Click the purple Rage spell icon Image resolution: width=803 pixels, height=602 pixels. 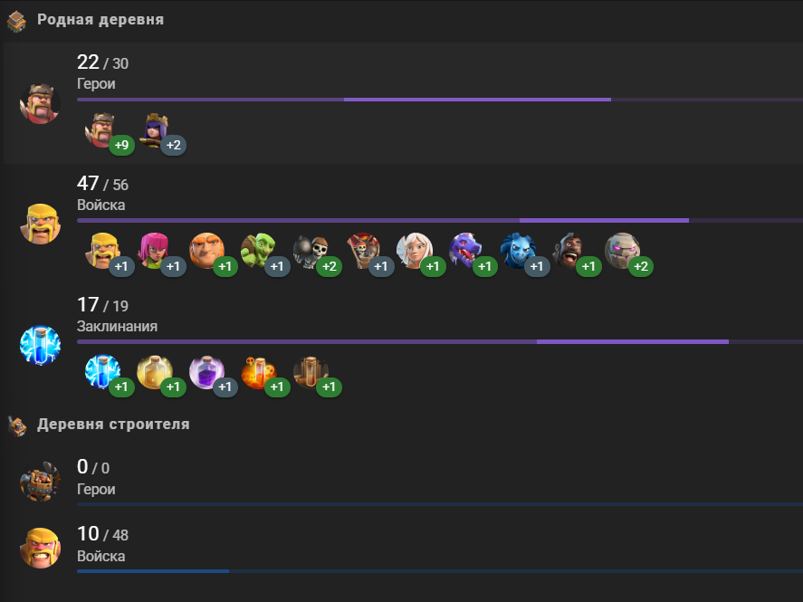(207, 372)
